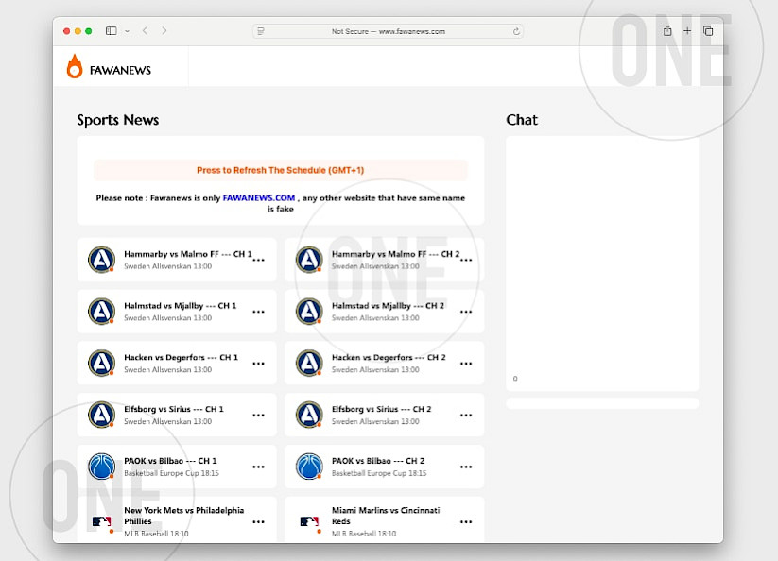This screenshot has width=778, height=561.
Task: Click the reader view icon in the address bar
Action: [261, 31]
